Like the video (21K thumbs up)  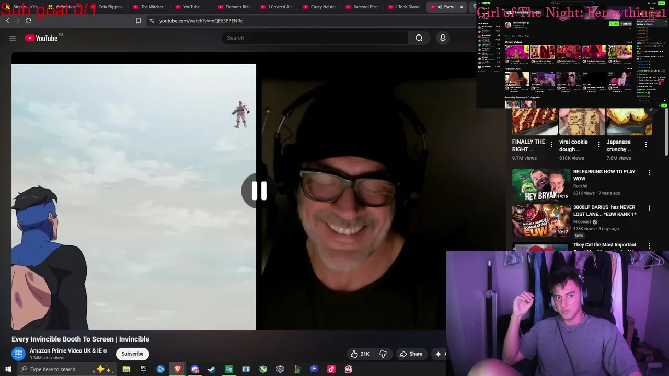tap(360, 354)
